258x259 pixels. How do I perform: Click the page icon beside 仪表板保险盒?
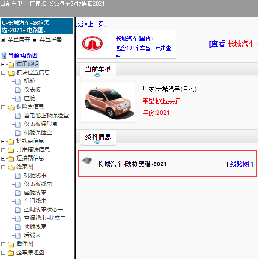(18, 125)
